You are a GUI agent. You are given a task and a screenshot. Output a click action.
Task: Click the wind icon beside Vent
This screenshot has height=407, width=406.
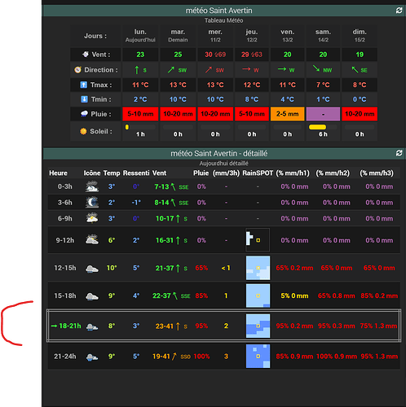86,55
